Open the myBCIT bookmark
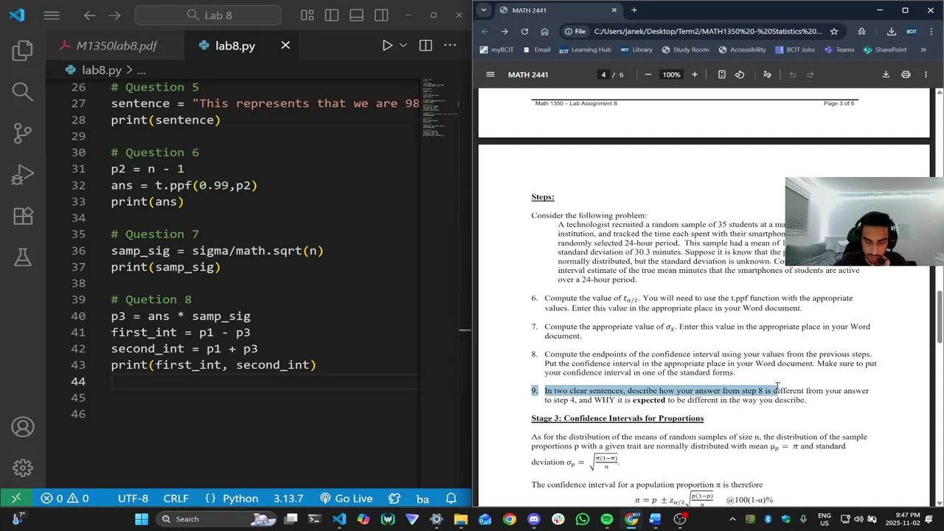The image size is (944, 531). point(496,49)
